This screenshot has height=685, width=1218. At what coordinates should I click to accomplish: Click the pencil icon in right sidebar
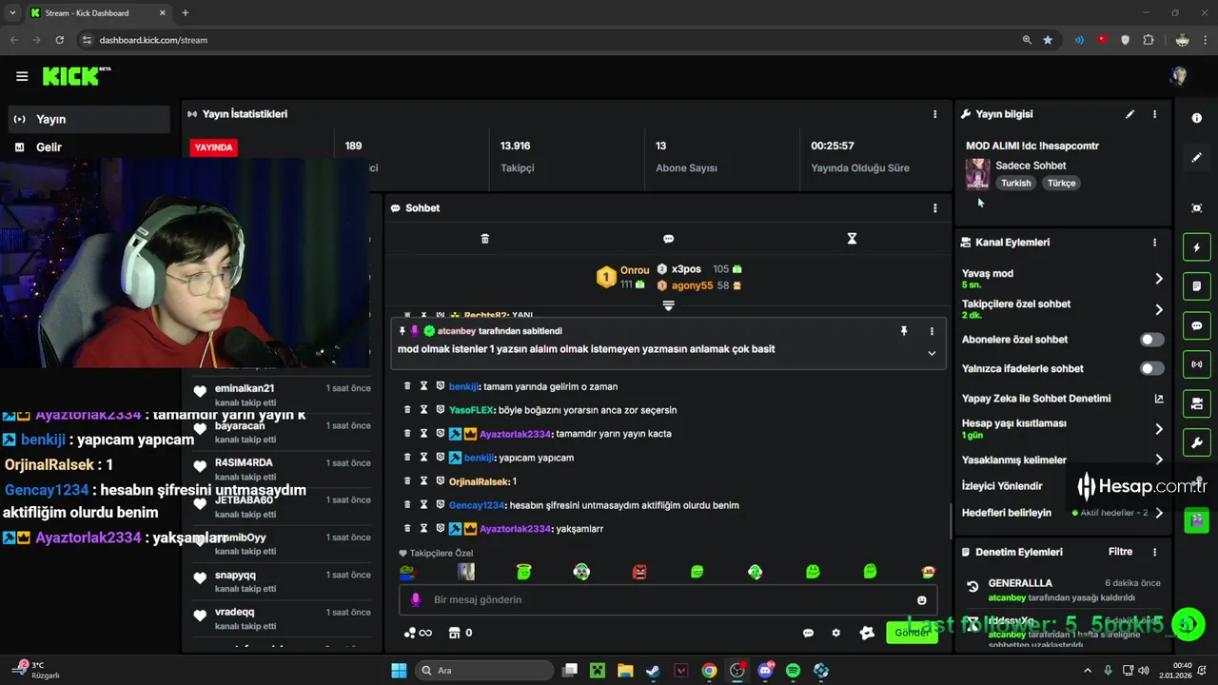[x=1196, y=158]
